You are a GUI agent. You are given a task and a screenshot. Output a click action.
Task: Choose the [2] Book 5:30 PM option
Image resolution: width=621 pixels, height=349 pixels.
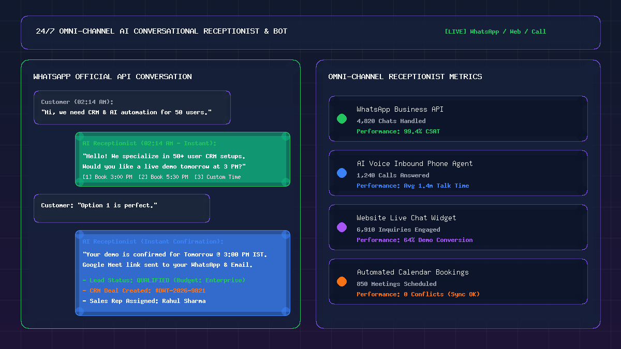[163, 177]
